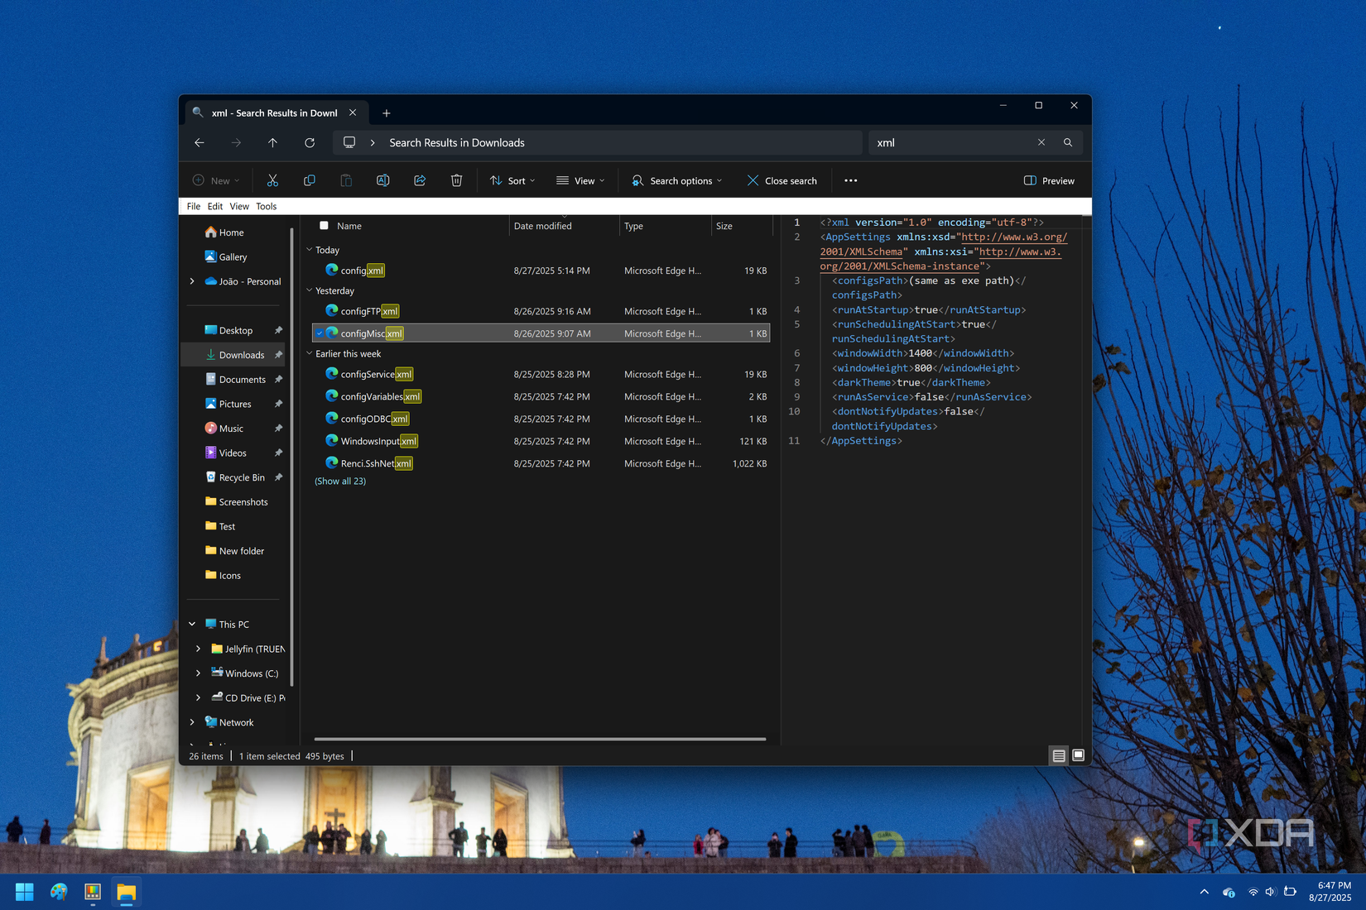Click the Paste toolbar icon

(x=346, y=180)
